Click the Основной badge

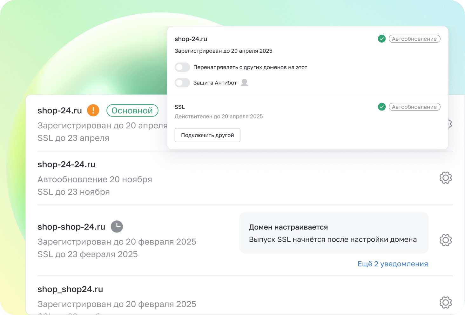(x=132, y=111)
